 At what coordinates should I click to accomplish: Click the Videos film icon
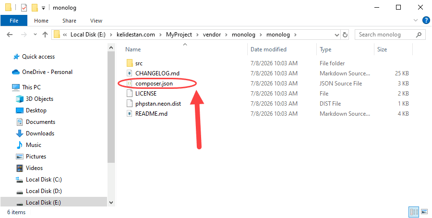coord(20,168)
